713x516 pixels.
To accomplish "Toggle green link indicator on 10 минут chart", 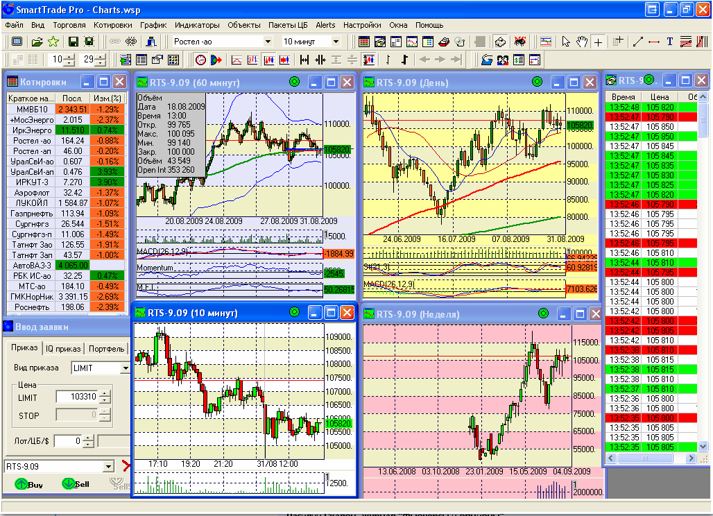I will point(294,312).
